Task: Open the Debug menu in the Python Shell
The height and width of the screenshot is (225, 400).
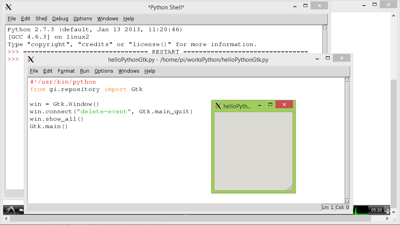Action: pos(60,18)
